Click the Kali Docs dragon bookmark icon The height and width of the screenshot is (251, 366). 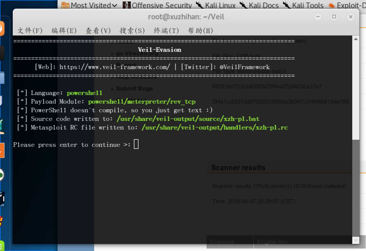tap(244, 5)
